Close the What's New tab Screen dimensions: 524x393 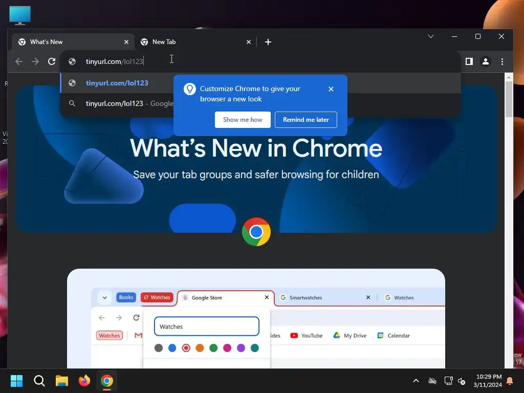(x=126, y=42)
